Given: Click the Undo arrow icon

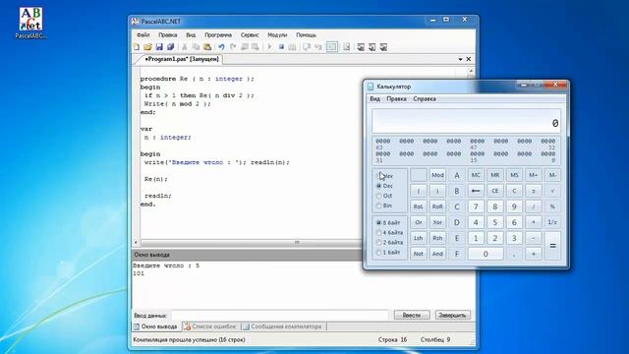Looking at the screenshot, I should pyautogui.click(x=221, y=47).
